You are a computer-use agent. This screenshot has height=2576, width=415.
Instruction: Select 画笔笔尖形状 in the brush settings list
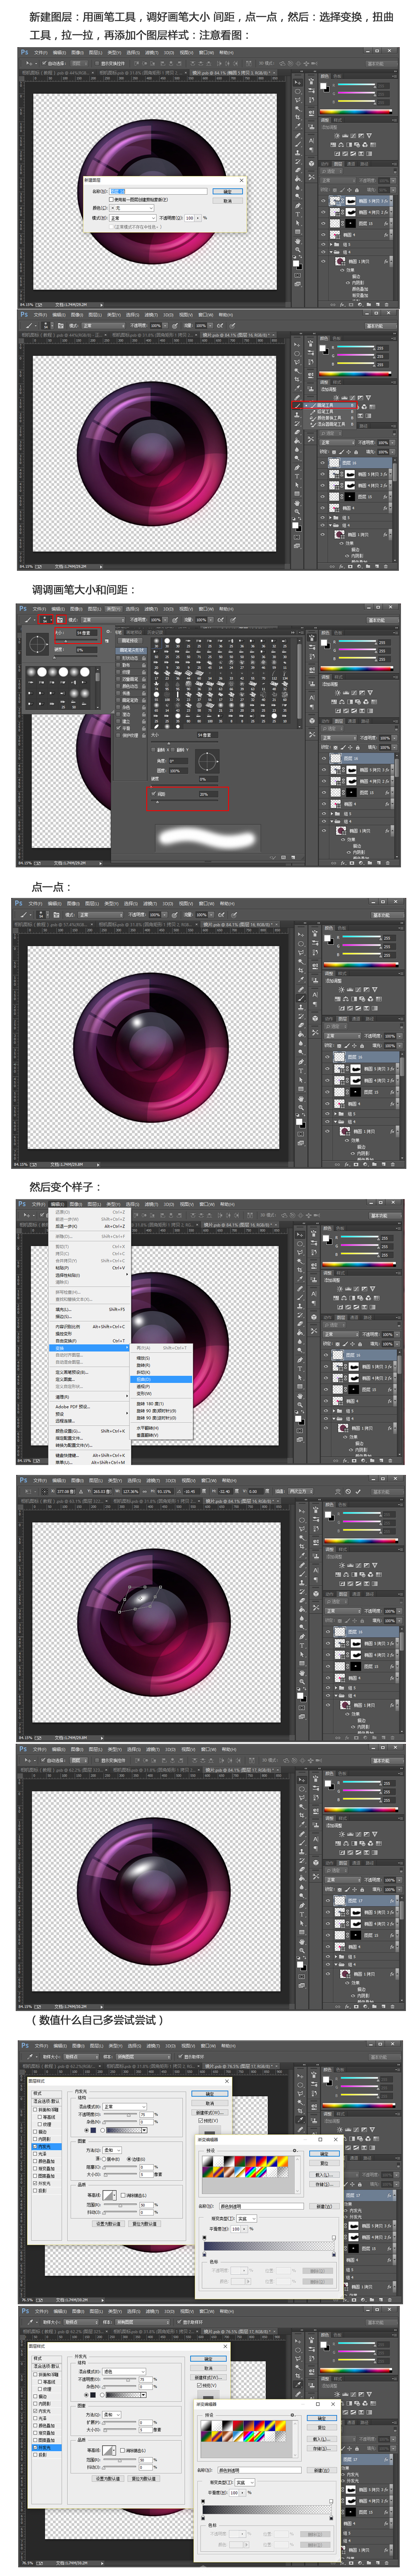point(131,650)
